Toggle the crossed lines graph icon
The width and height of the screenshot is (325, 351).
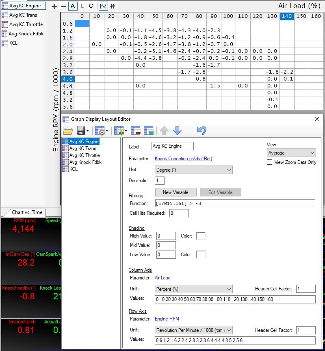(113, 6)
